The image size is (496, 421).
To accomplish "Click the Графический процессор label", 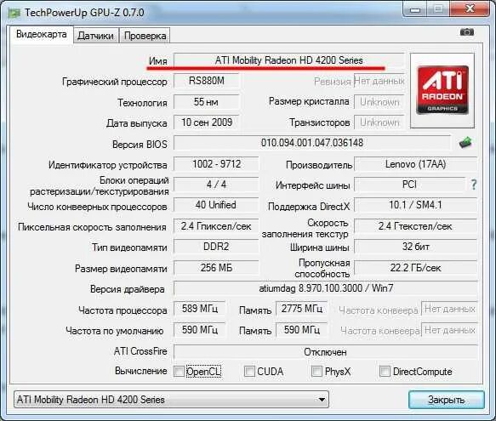I will tap(115, 82).
